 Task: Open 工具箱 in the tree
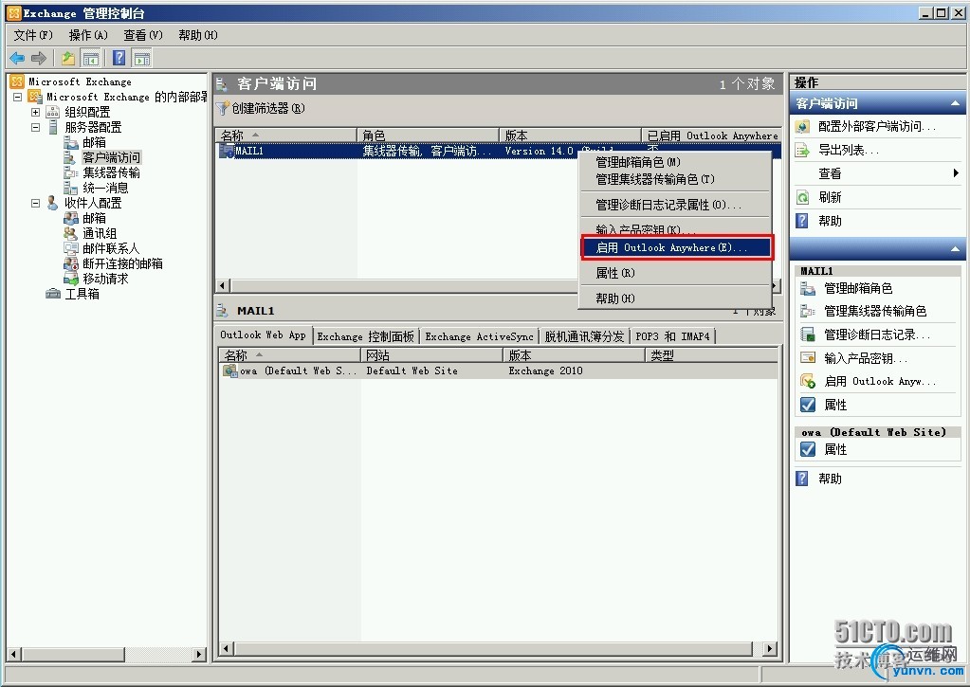(x=82, y=294)
